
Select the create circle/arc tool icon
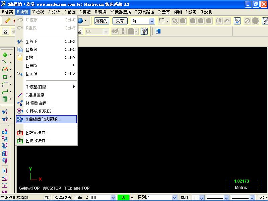(x=5, y=70)
